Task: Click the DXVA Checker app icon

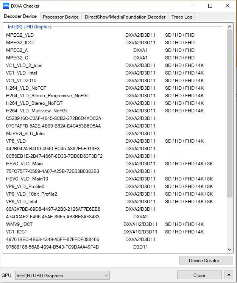Action: 6,6
